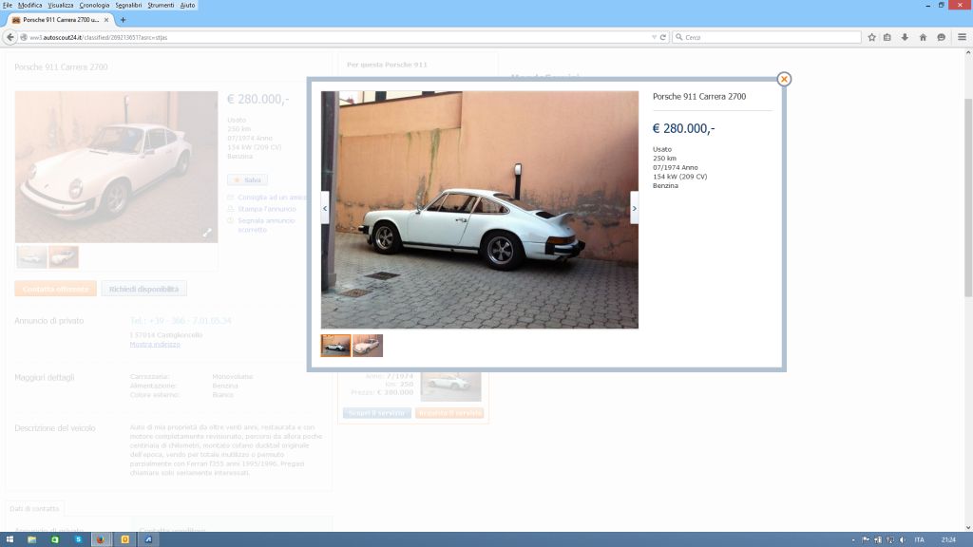Open a new browser tab
973x547 pixels.
pos(123,20)
